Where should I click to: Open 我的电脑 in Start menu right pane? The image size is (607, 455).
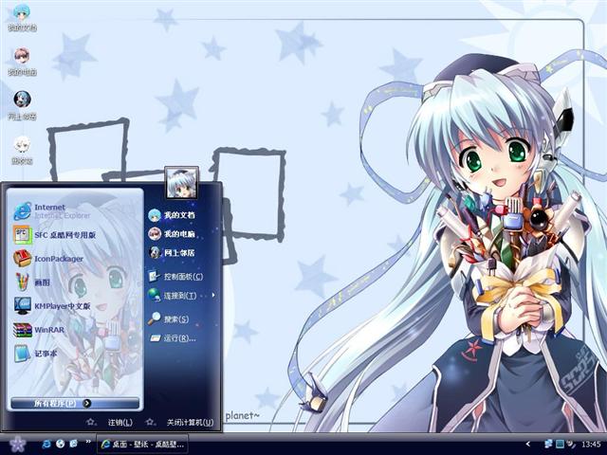[x=171, y=234]
